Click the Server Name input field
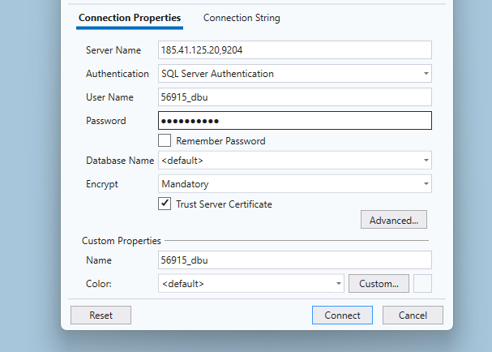 (294, 50)
